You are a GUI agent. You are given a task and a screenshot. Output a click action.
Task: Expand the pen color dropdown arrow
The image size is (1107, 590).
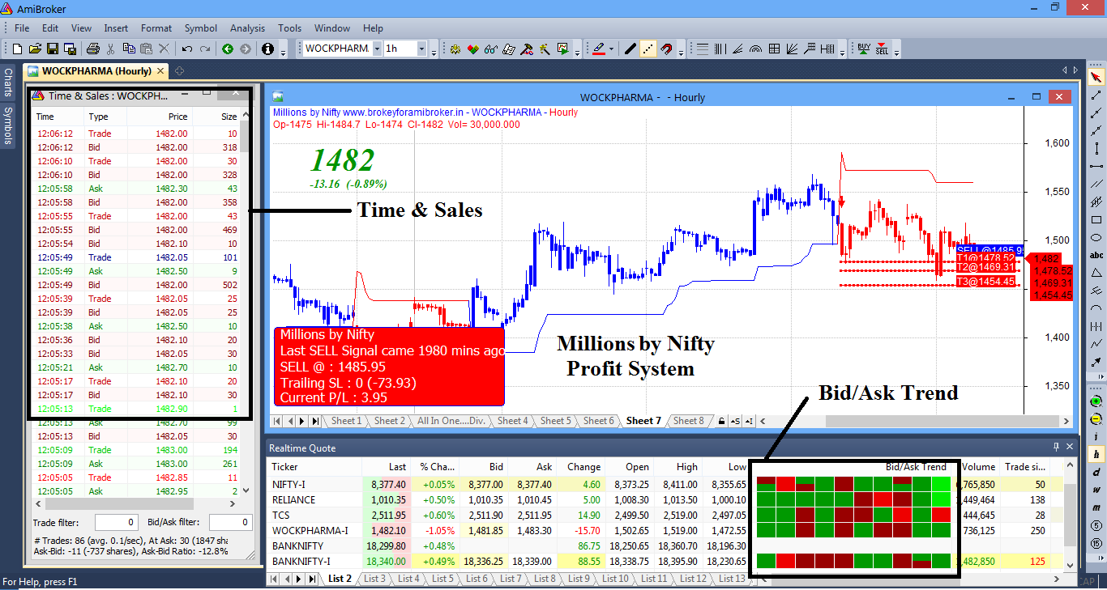[611, 49]
